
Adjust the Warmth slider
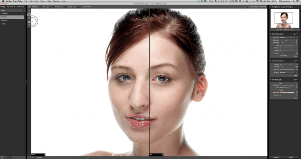[287, 67]
